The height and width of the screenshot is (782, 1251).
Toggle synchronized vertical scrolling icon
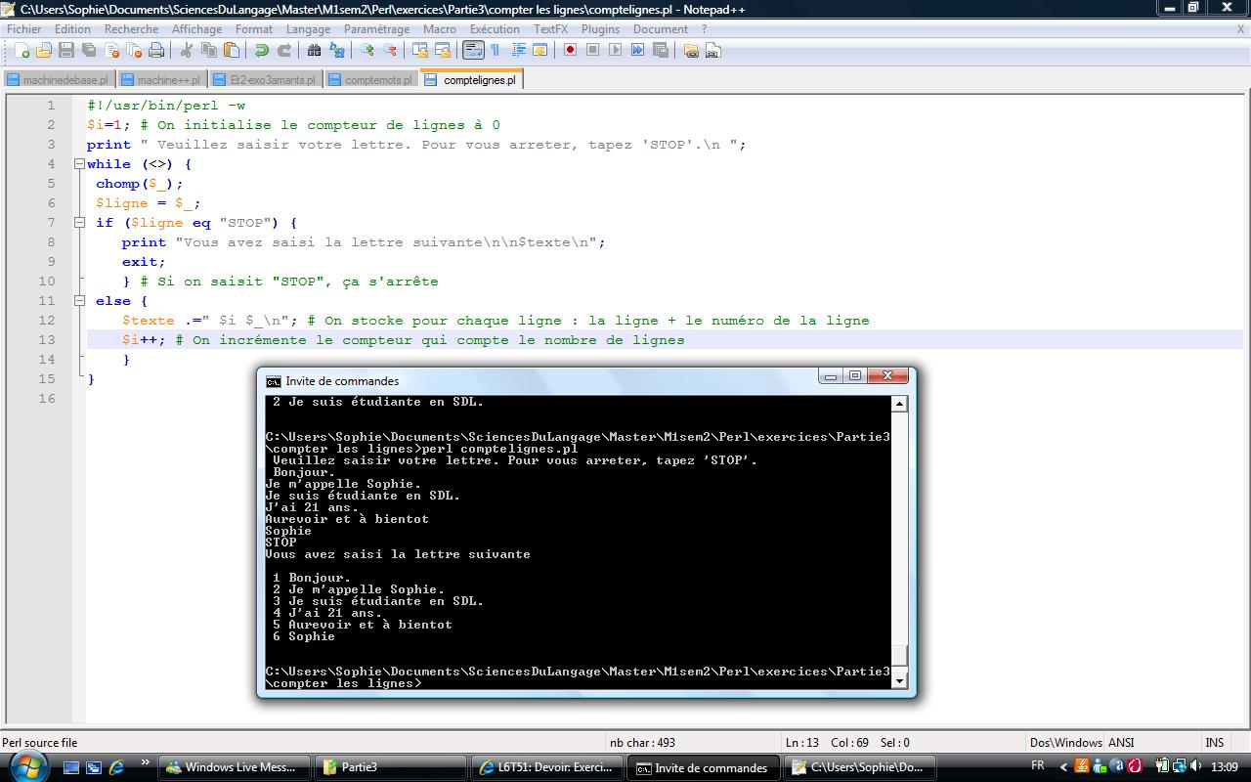[420, 50]
